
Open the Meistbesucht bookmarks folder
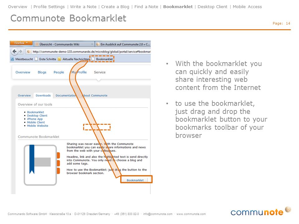pos(22,59)
